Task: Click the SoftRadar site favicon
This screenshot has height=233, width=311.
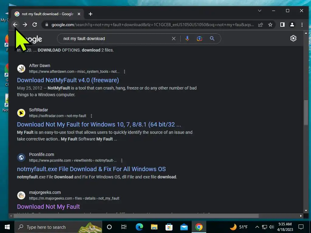Action: [21, 113]
